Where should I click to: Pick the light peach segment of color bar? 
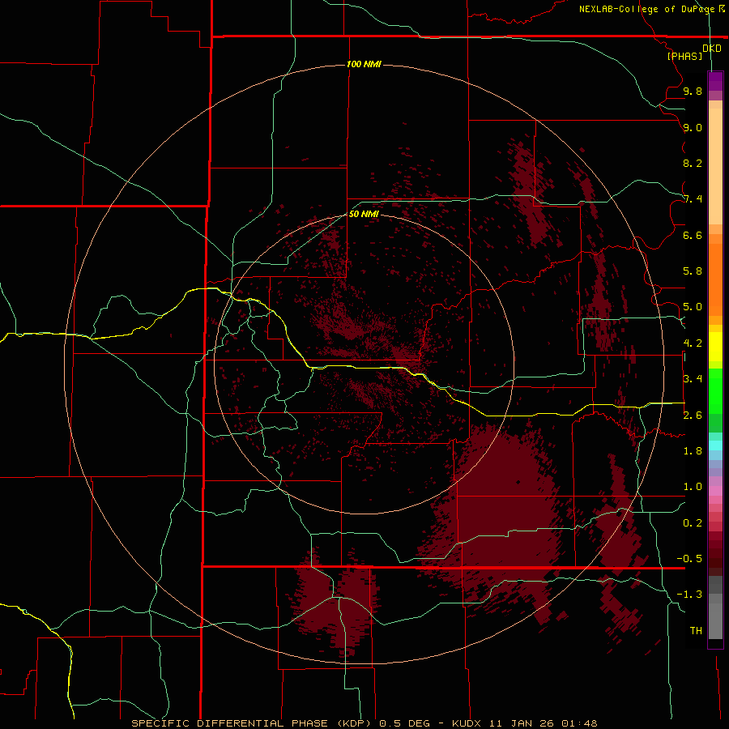(715, 166)
